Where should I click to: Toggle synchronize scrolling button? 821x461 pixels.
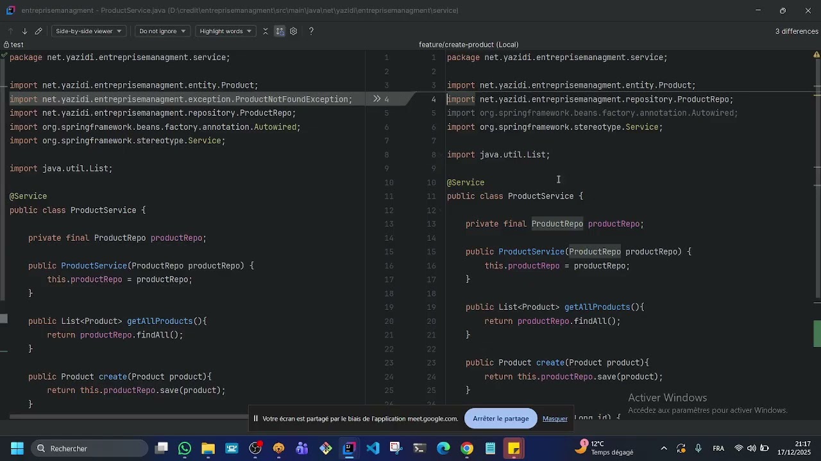coord(280,31)
